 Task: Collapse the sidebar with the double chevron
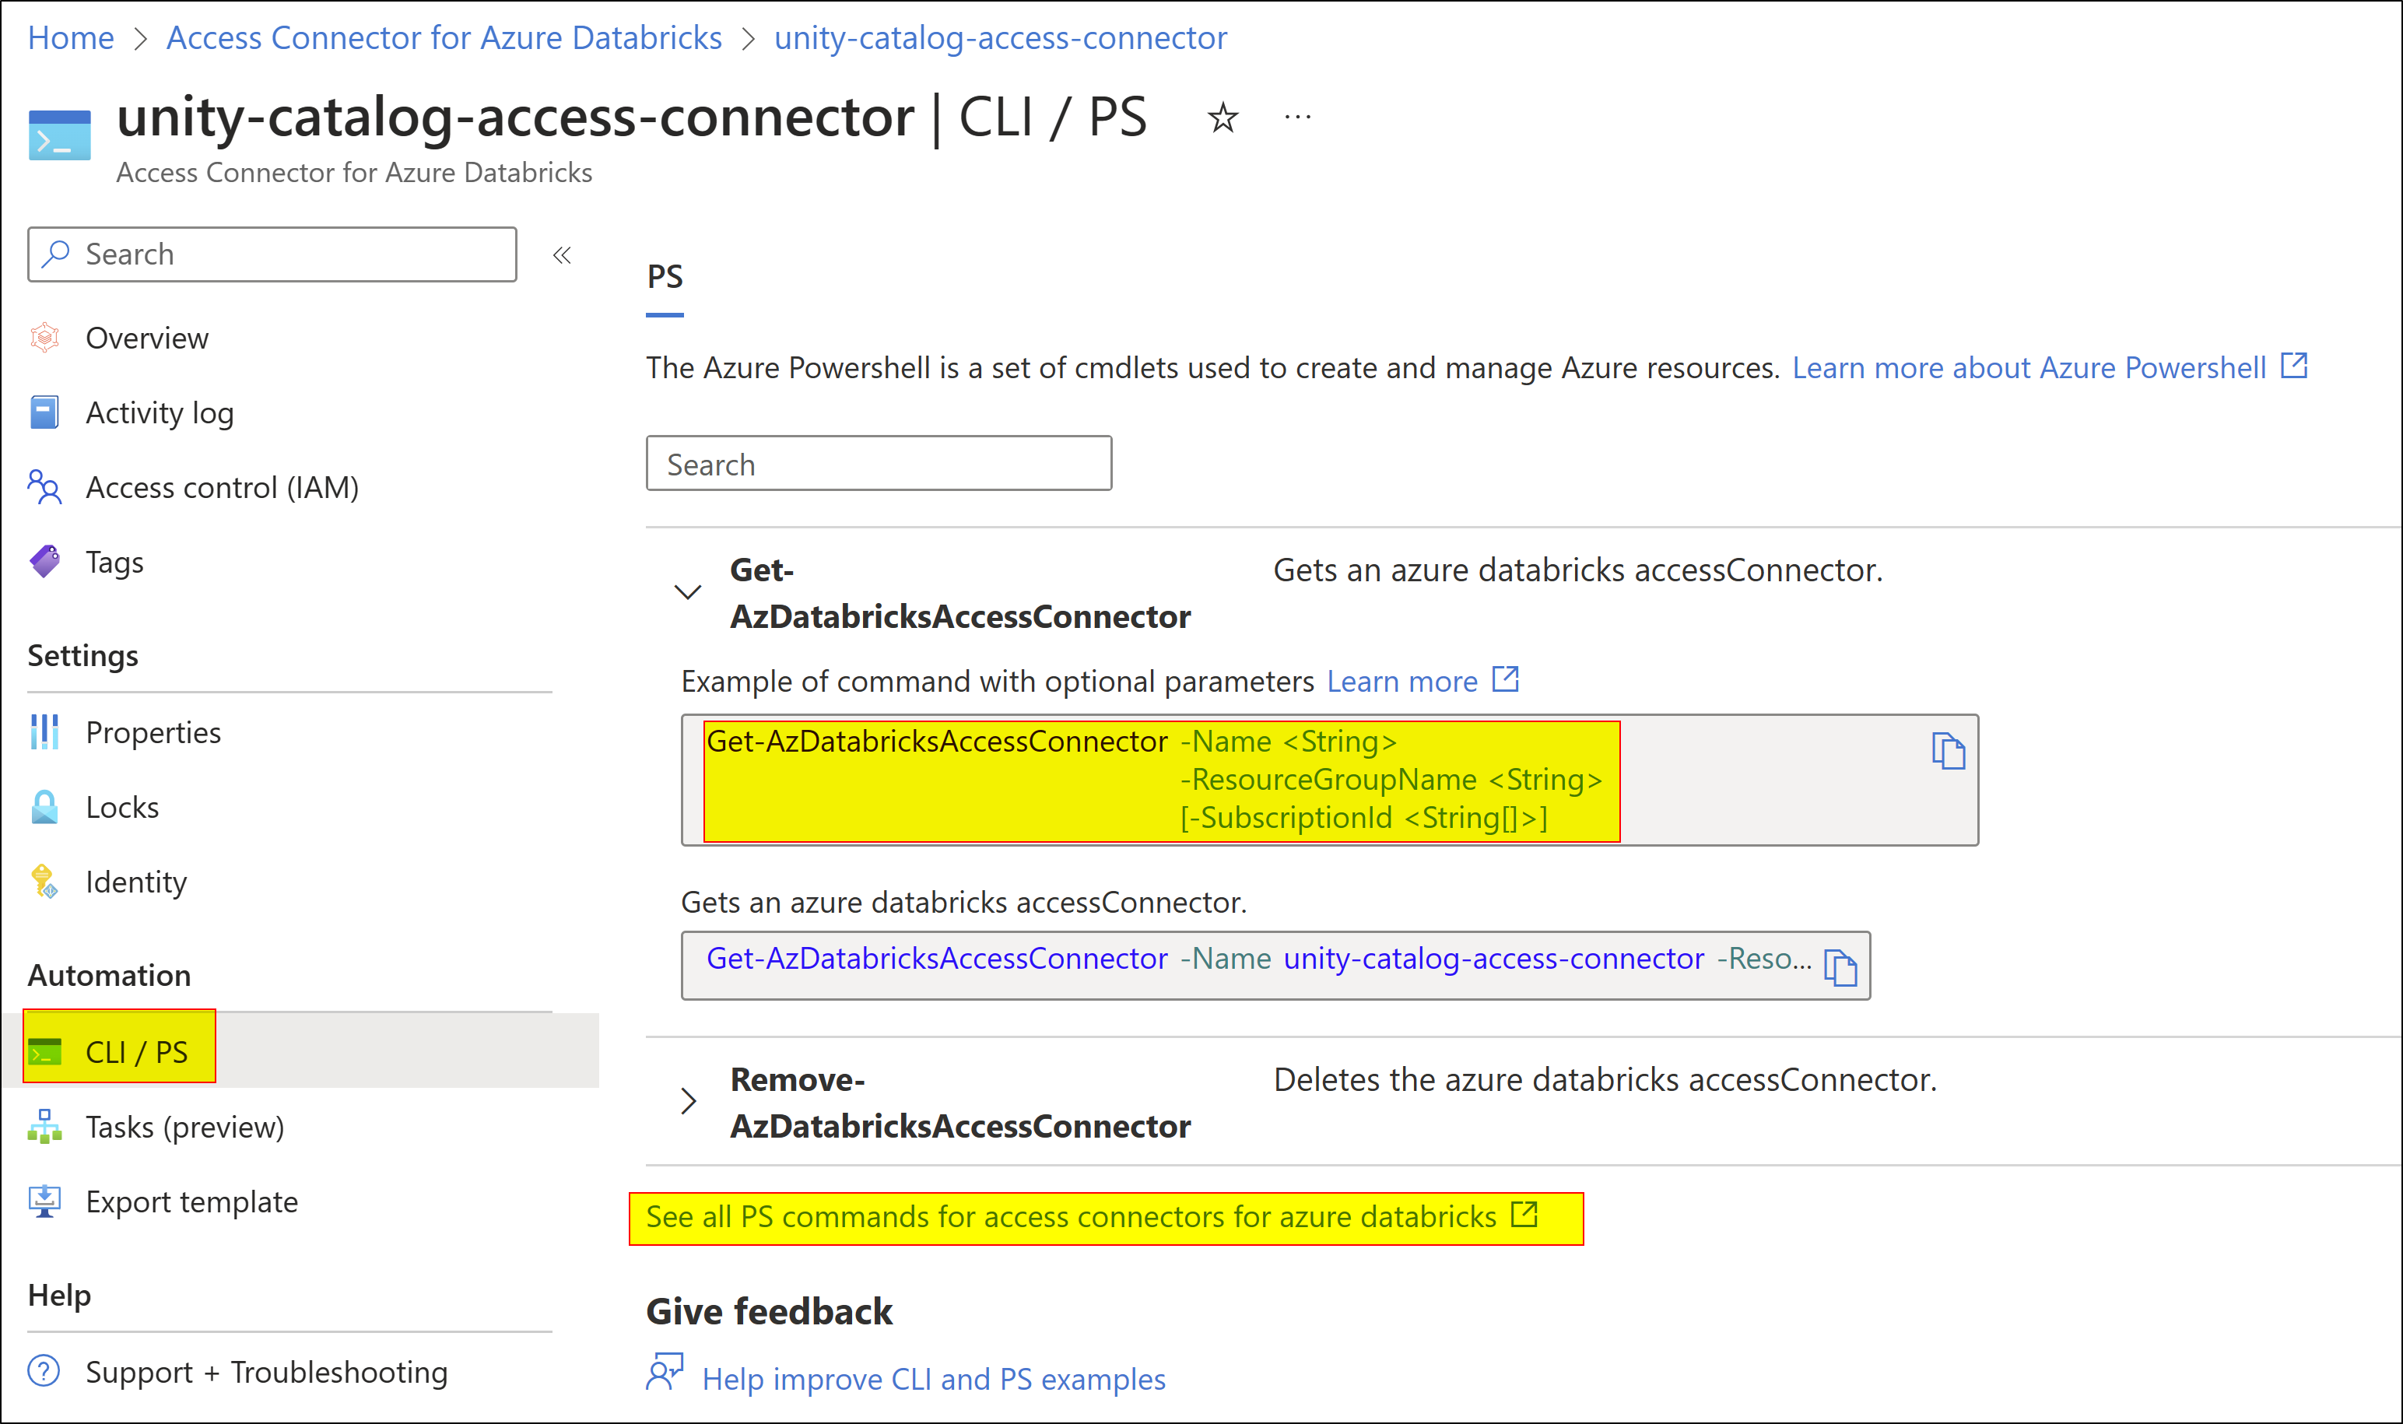click(563, 255)
